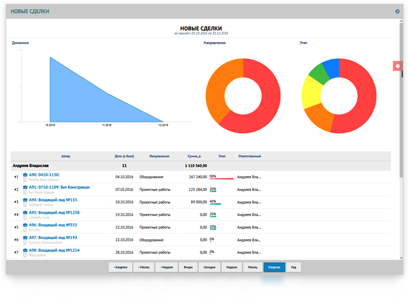This screenshot has width=409, height=302.
Task: Choose the Сегодня period button
Action: (209, 267)
